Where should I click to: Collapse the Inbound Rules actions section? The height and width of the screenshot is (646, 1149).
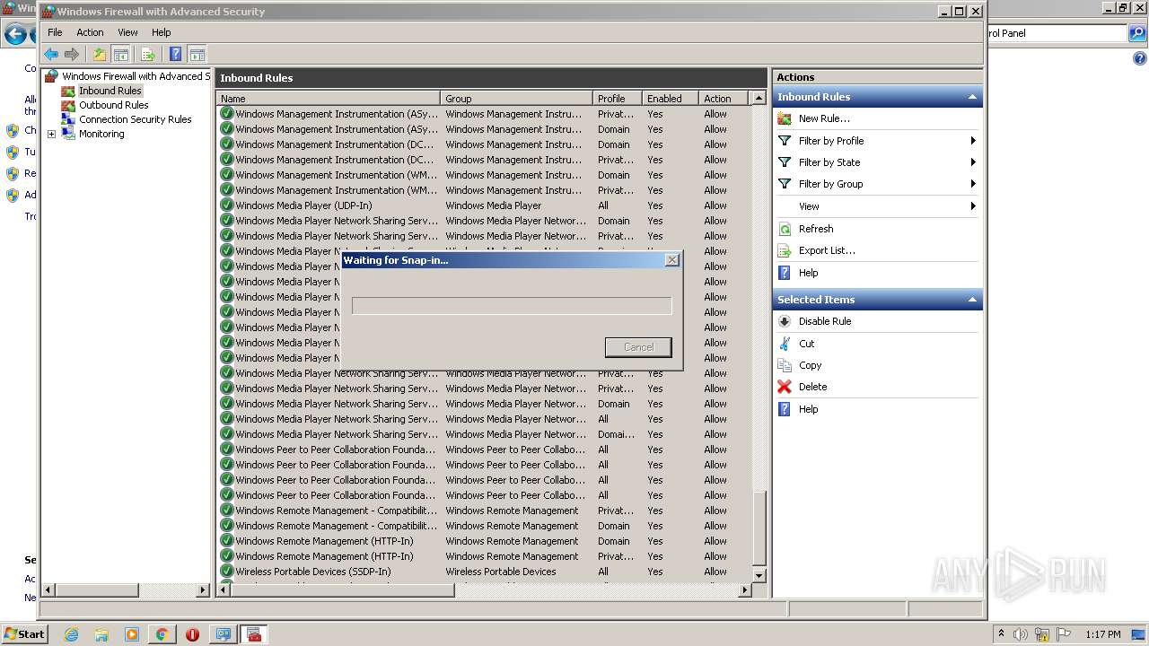coord(971,97)
